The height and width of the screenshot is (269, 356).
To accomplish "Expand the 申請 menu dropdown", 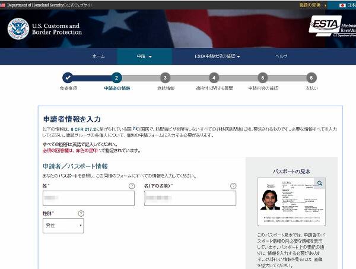I will click(x=144, y=56).
